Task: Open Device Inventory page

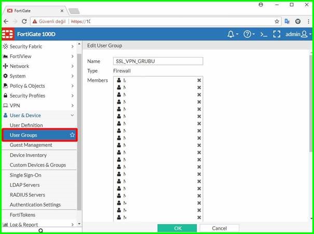Action: coord(28,155)
